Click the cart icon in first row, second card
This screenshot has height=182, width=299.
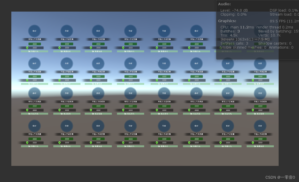(x=62, y=51)
